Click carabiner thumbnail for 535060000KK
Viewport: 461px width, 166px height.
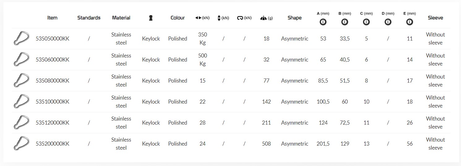coord(21,60)
